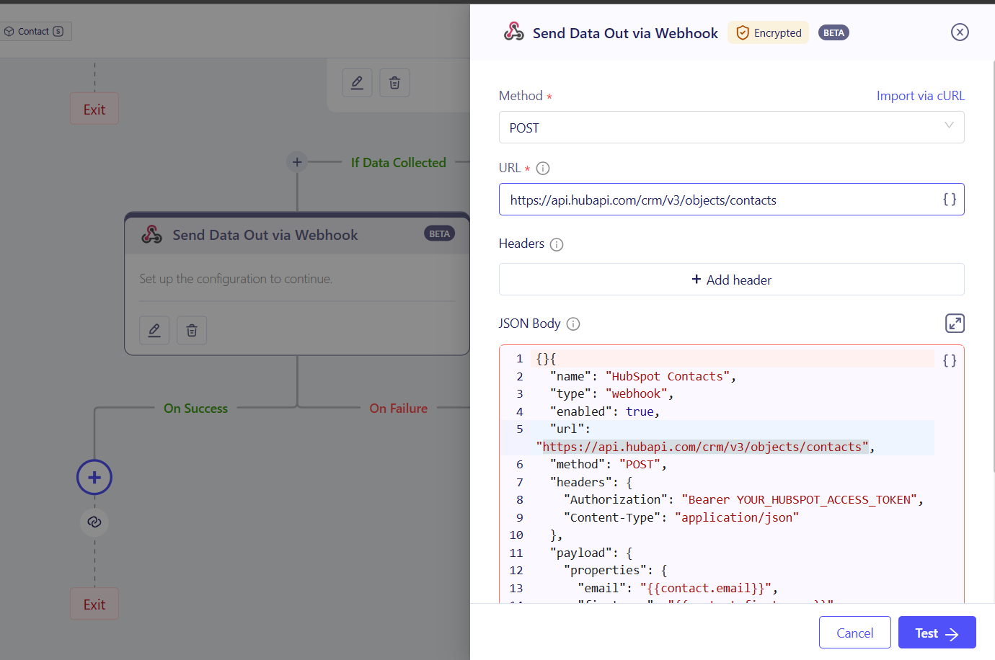Click the bottom Exit node
This screenshot has width=995, height=660.
pos(94,604)
